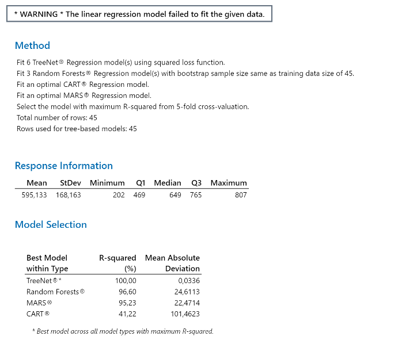This screenshot has width=417, height=344.
Task: Click the StDev value 168,163
Action: (x=68, y=195)
